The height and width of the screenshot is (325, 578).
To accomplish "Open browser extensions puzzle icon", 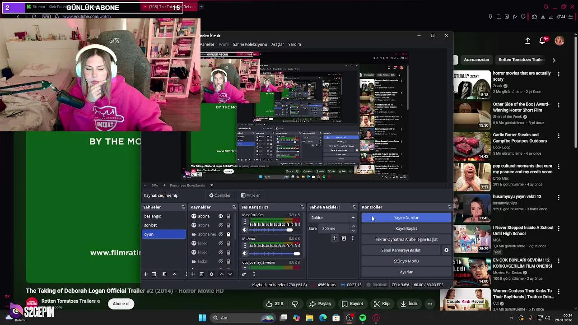I will tap(535, 17).
